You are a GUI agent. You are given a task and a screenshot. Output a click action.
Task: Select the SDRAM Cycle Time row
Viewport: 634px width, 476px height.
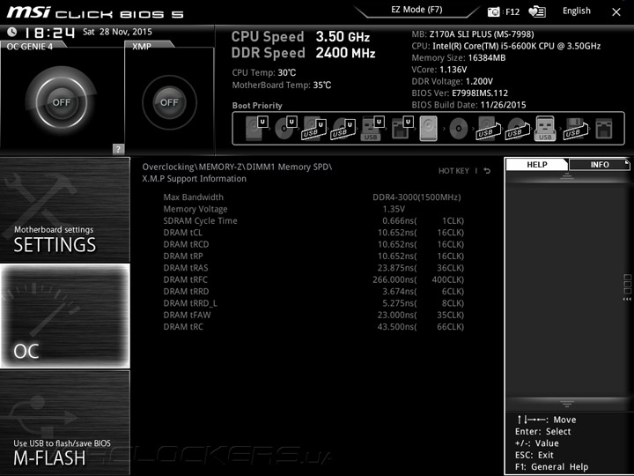click(x=313, y=220)
